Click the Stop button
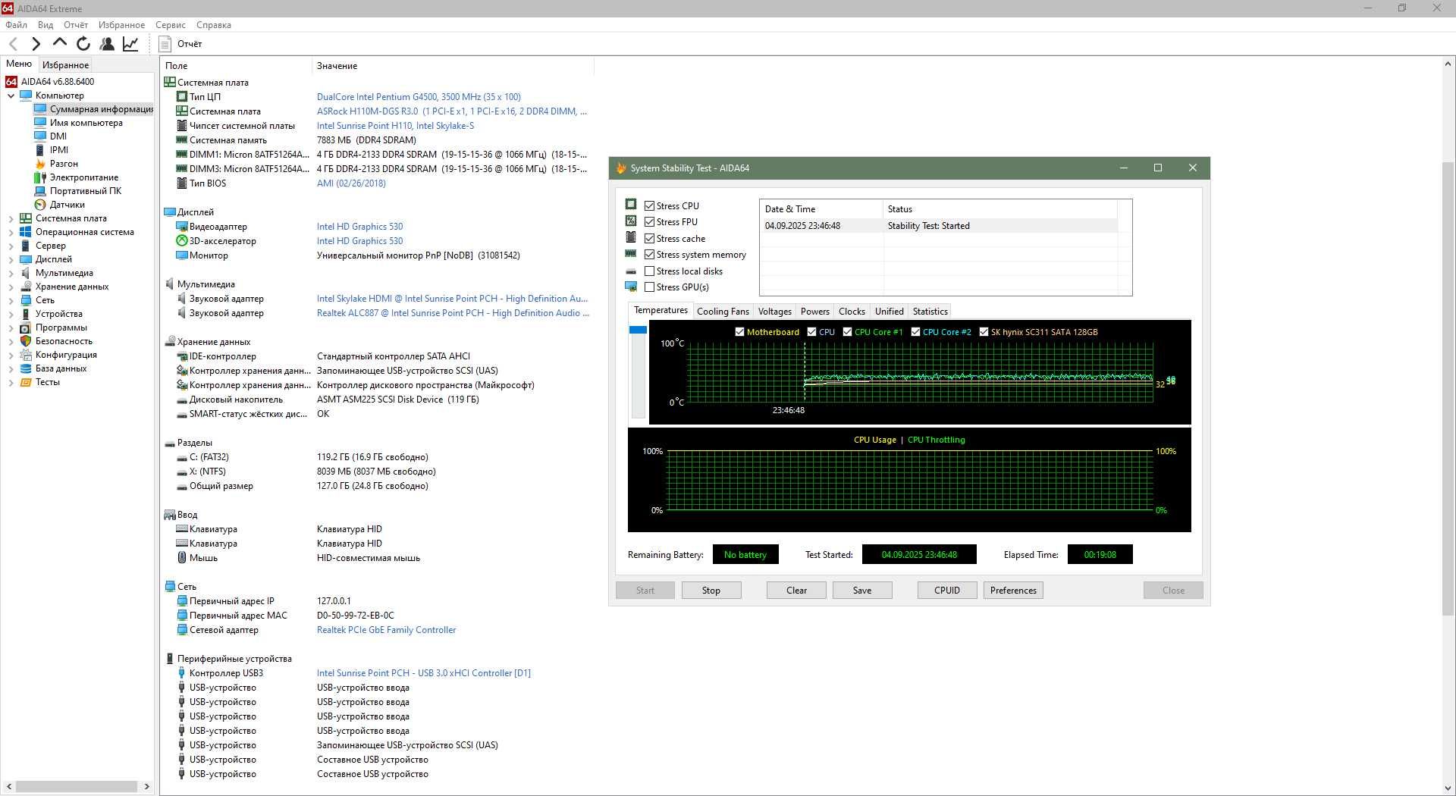 [x=711, y=591]
